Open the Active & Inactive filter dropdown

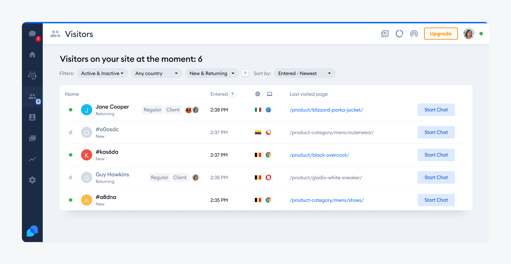tap(102, 73)
